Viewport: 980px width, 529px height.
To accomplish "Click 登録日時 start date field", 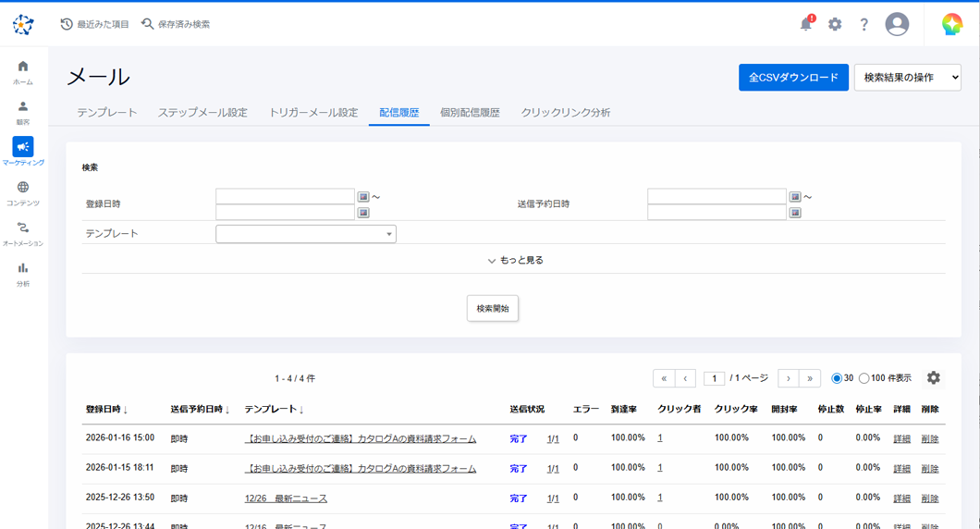I will tap(285, 196).
